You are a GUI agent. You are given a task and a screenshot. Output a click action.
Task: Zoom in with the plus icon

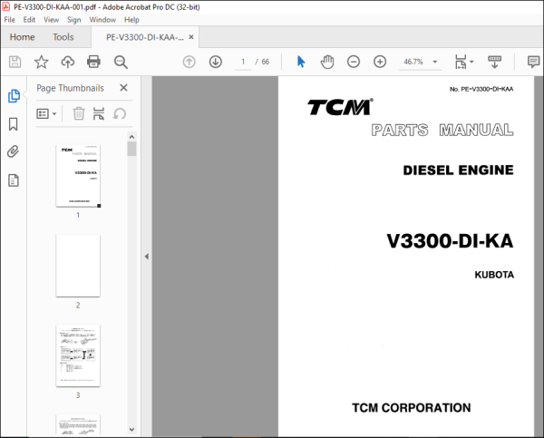[x=380, y=63]
